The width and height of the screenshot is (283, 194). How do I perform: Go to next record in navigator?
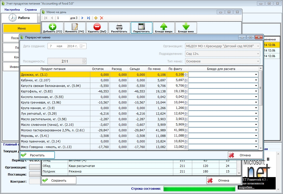(82, 18)
